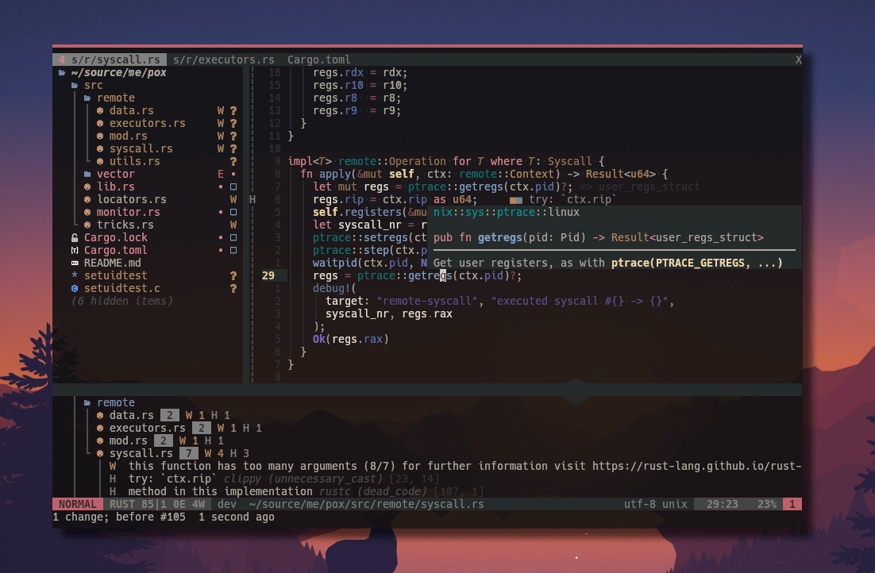Screen dimensions: 875x573
Task: Click the Rust icon beside data.rs in tree
Action: (x=100, y=110)
